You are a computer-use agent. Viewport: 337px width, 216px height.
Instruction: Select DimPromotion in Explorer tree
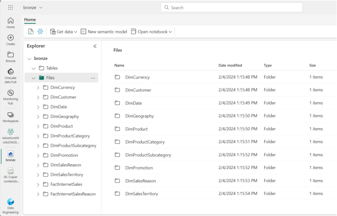64,155
